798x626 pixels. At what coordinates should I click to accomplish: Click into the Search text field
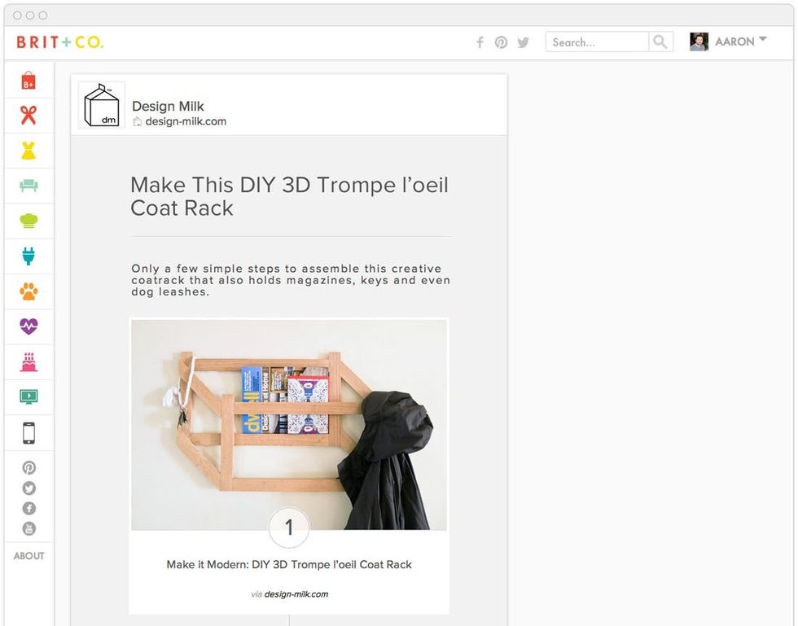[597, 42]
